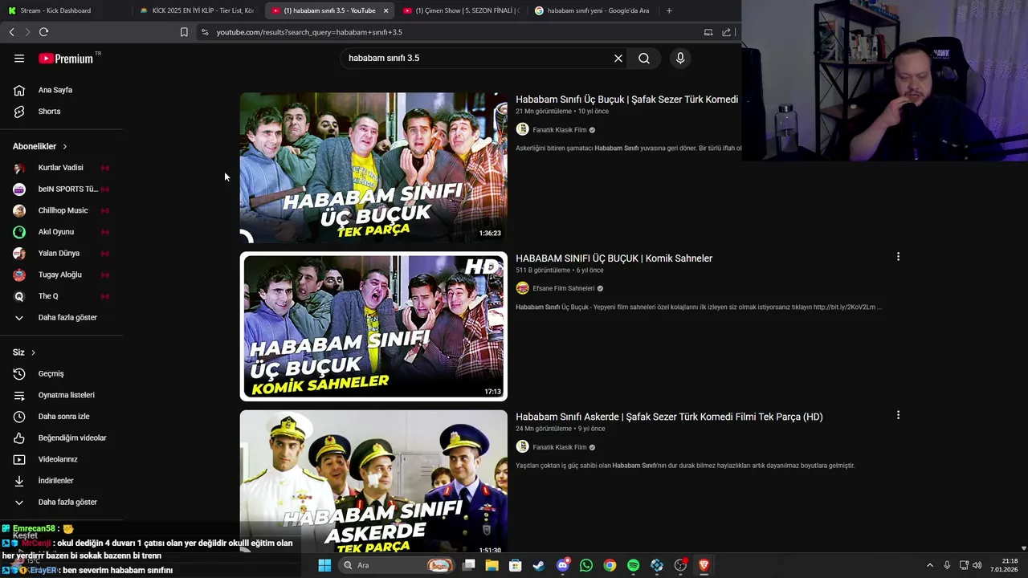Open Discord from the taskbar
The width and height of the screenshot is (1028, 578).
click(x=563, y=565)
